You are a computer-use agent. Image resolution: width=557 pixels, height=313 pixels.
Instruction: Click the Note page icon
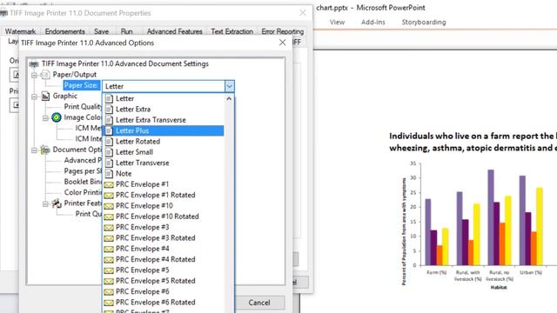pos(109,174)
